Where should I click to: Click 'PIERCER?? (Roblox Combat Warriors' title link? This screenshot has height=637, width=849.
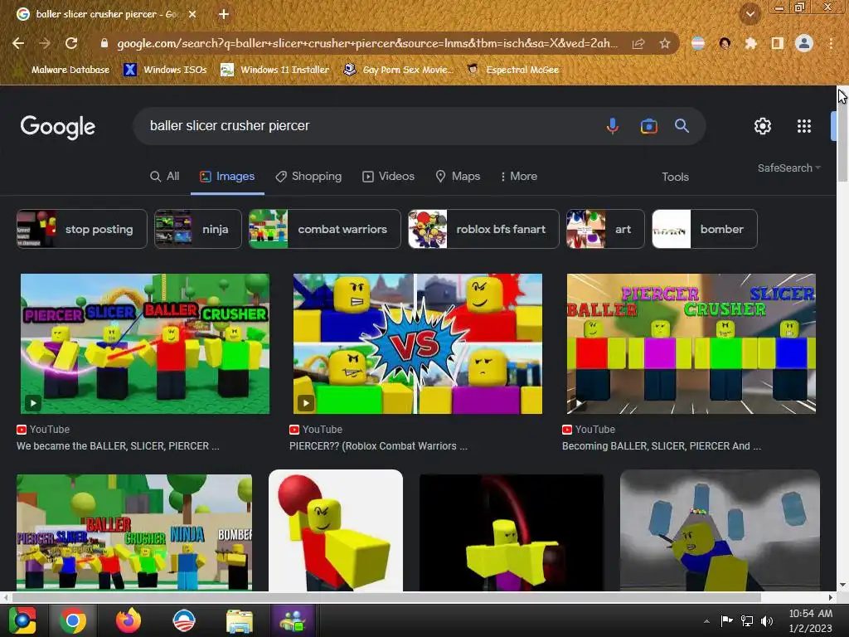[x=378, y=445]
